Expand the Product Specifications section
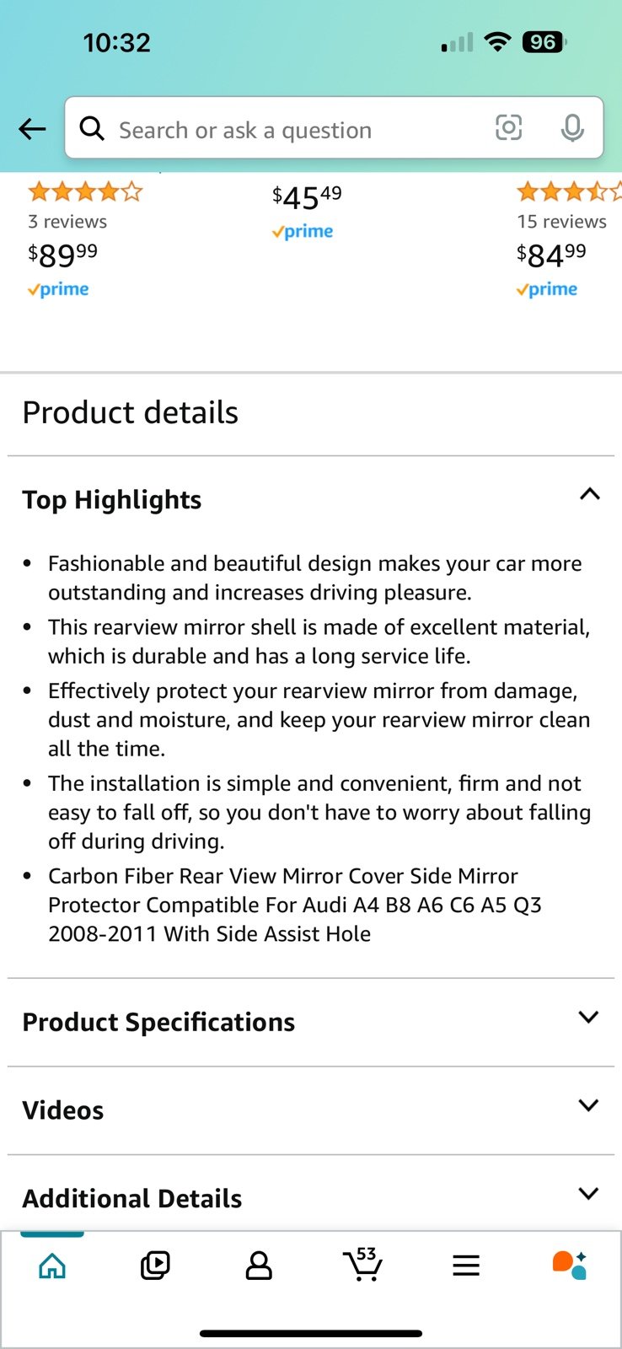The width and height of the screenshot is (622, 1349). (x=311, y=1022)
